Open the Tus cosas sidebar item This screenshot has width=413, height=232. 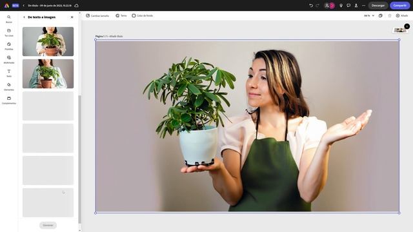pyautogui.click(x=9, y=33)
